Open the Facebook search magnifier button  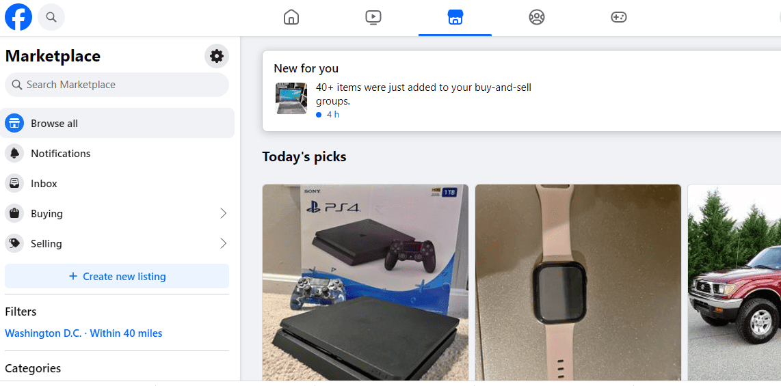(x=51, y=17)
